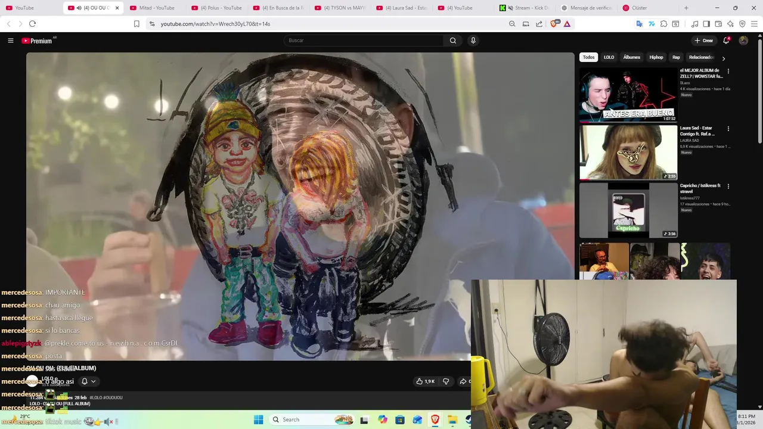The image size is (763, 429).
Task: Show more filter chips with right arrow
Action: click(x=724, y=58)
